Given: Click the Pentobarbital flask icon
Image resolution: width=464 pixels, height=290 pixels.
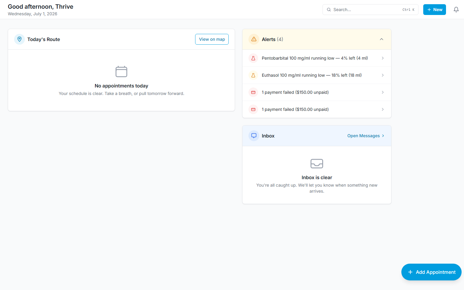Looking at the screenshot, I should [253, 58].
